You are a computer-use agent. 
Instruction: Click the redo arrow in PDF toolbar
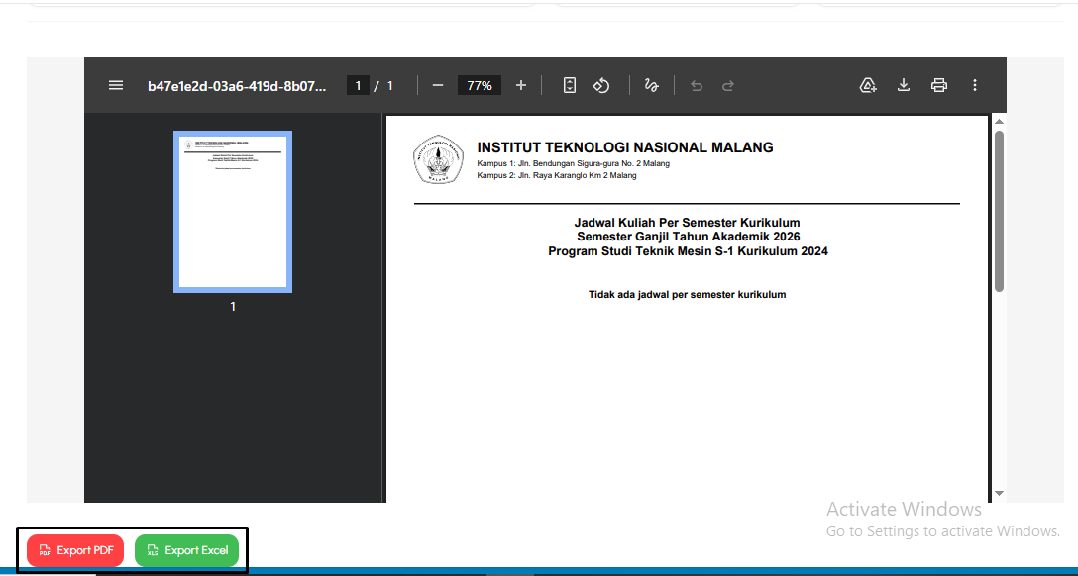[728, 86]
